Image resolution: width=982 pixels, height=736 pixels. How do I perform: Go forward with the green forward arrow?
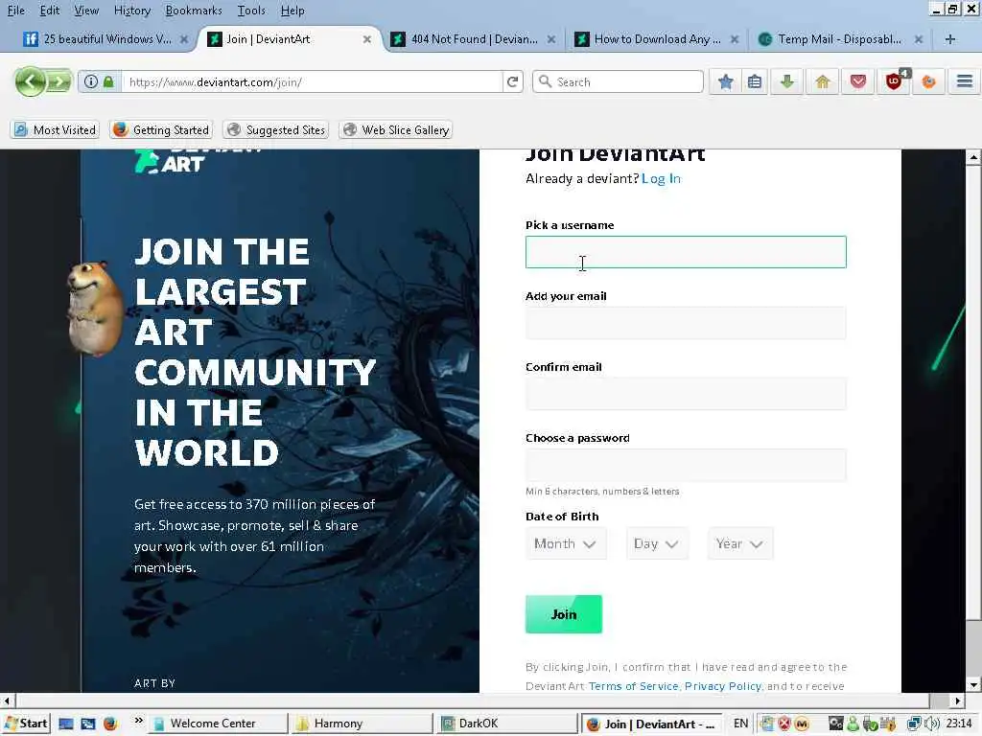58,82
